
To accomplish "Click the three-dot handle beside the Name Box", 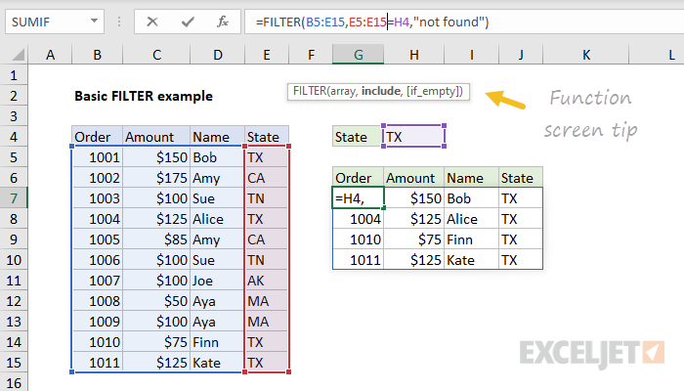I will coord(121,22).
